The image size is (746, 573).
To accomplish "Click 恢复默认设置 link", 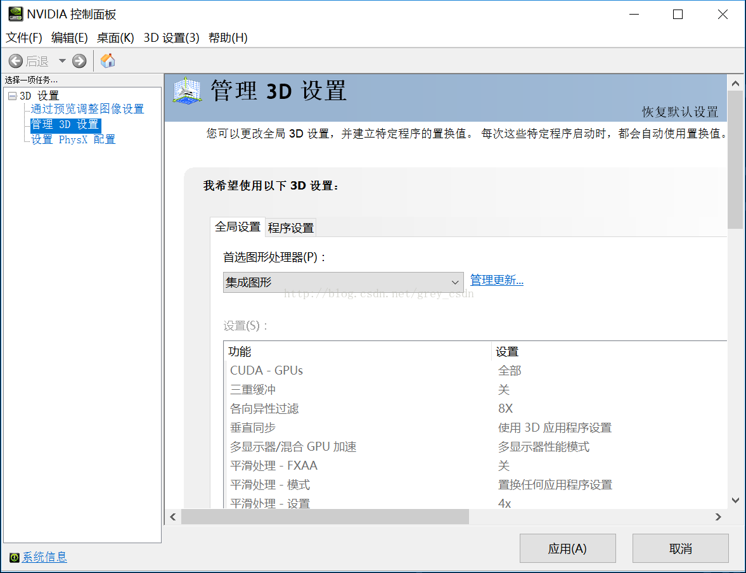I will point(680,112).
